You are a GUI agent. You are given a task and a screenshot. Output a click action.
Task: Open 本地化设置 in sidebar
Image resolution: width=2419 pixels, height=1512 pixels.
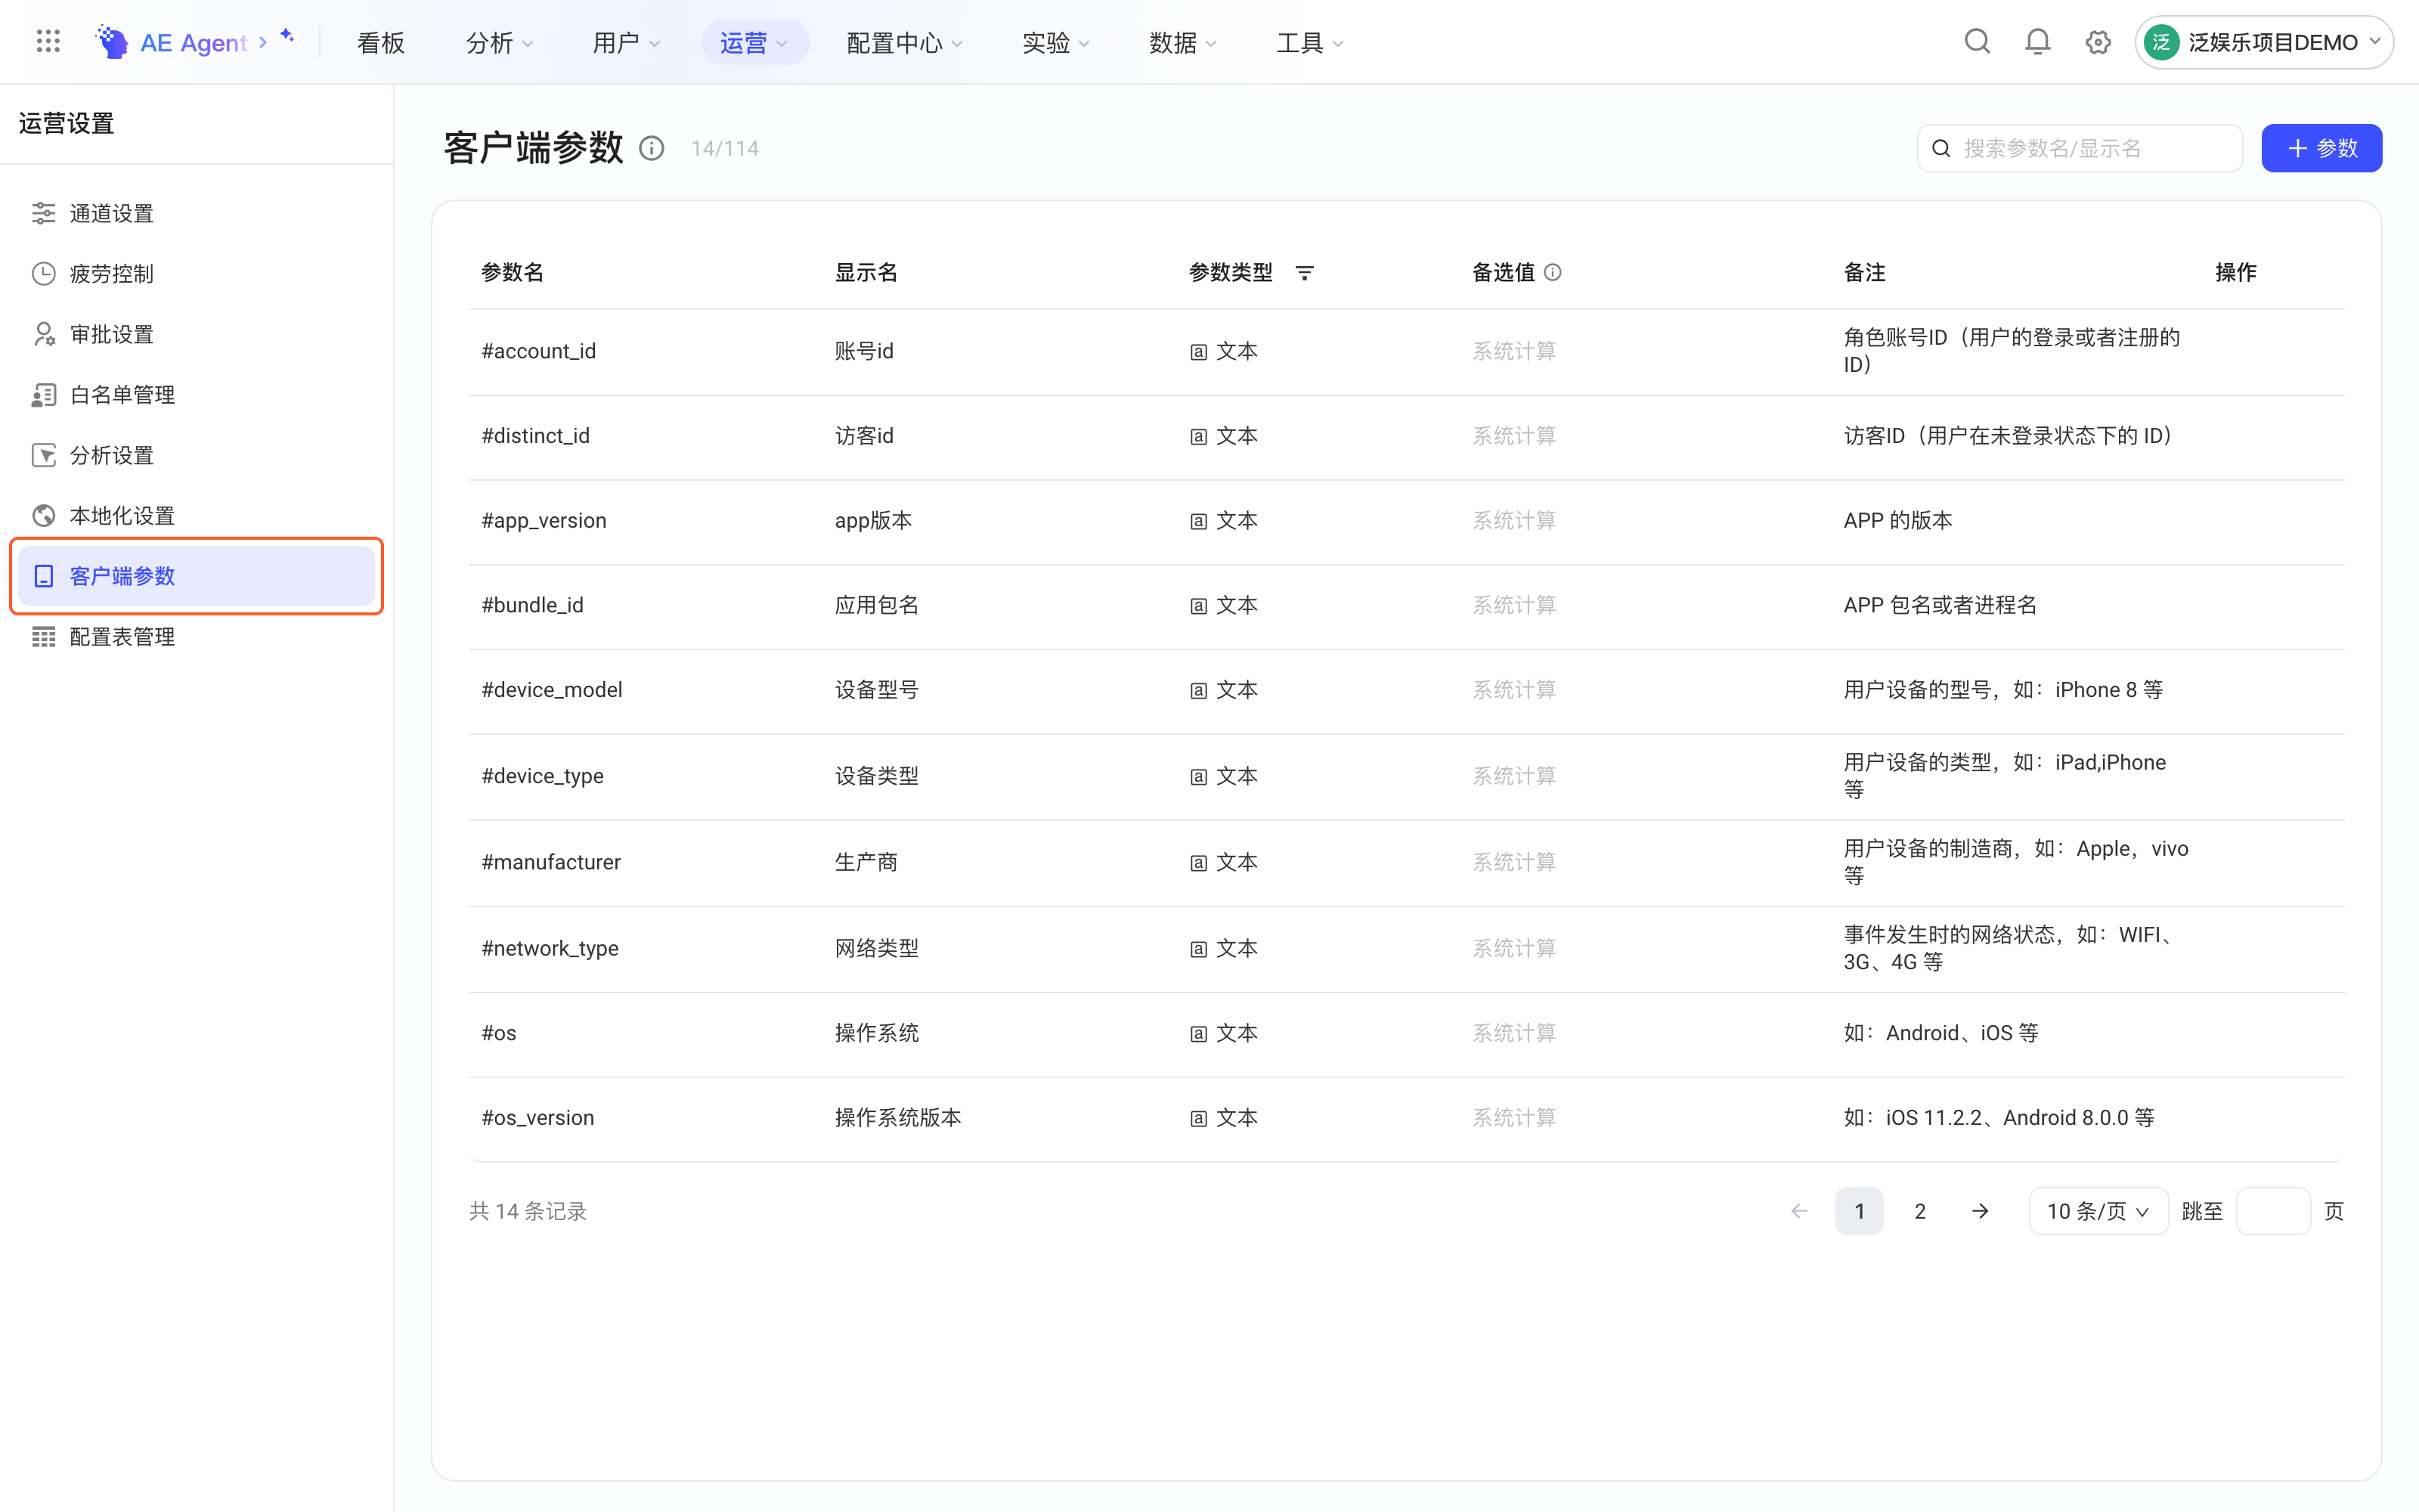pos(196,515)
